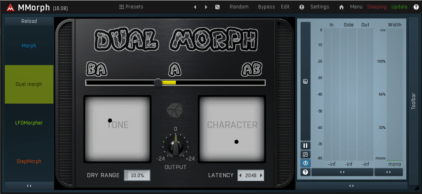The width and height of the screenshot is (422, 194).
Task: Collapse the meter panel with the bottom arrows bar
Action: click(x=351, y=186)
